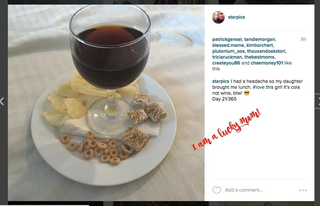Viewport: 320px width, 206px height.
Task: Open chaemoney101 profile link
Action: coord(267,63)
